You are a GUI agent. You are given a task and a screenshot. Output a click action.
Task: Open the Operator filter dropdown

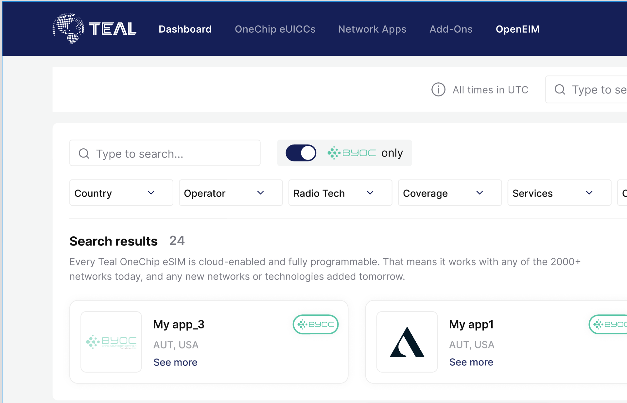231,193
